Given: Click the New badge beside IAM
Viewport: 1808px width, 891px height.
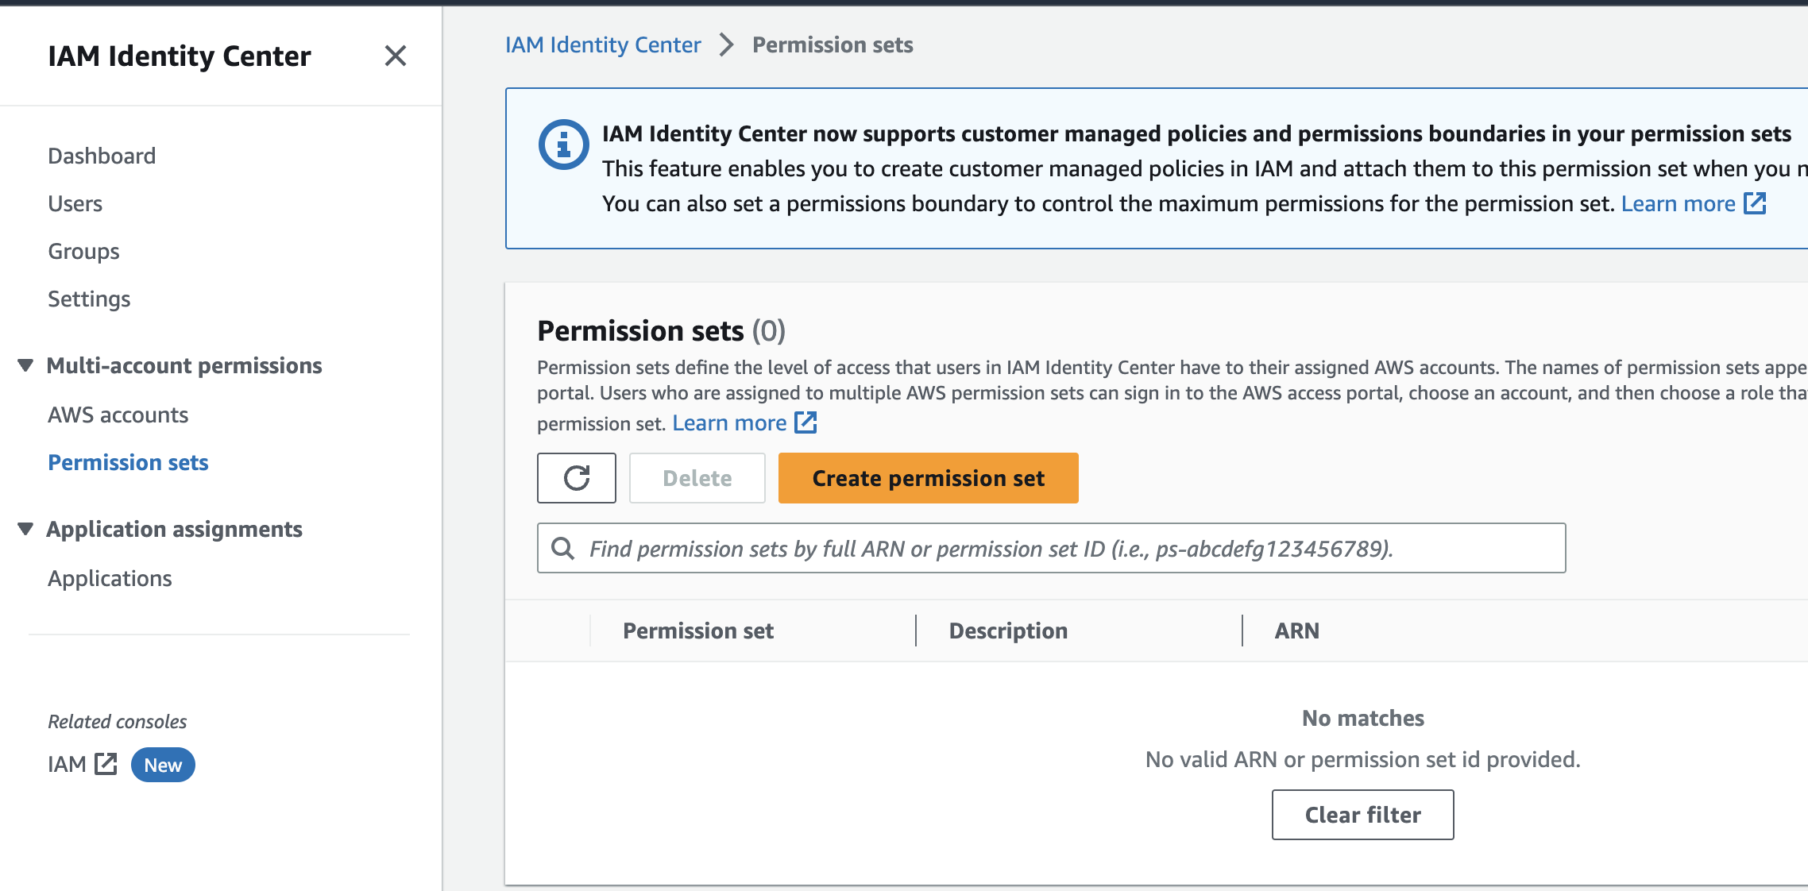Looking at the screenshot, I should [163, 765].
